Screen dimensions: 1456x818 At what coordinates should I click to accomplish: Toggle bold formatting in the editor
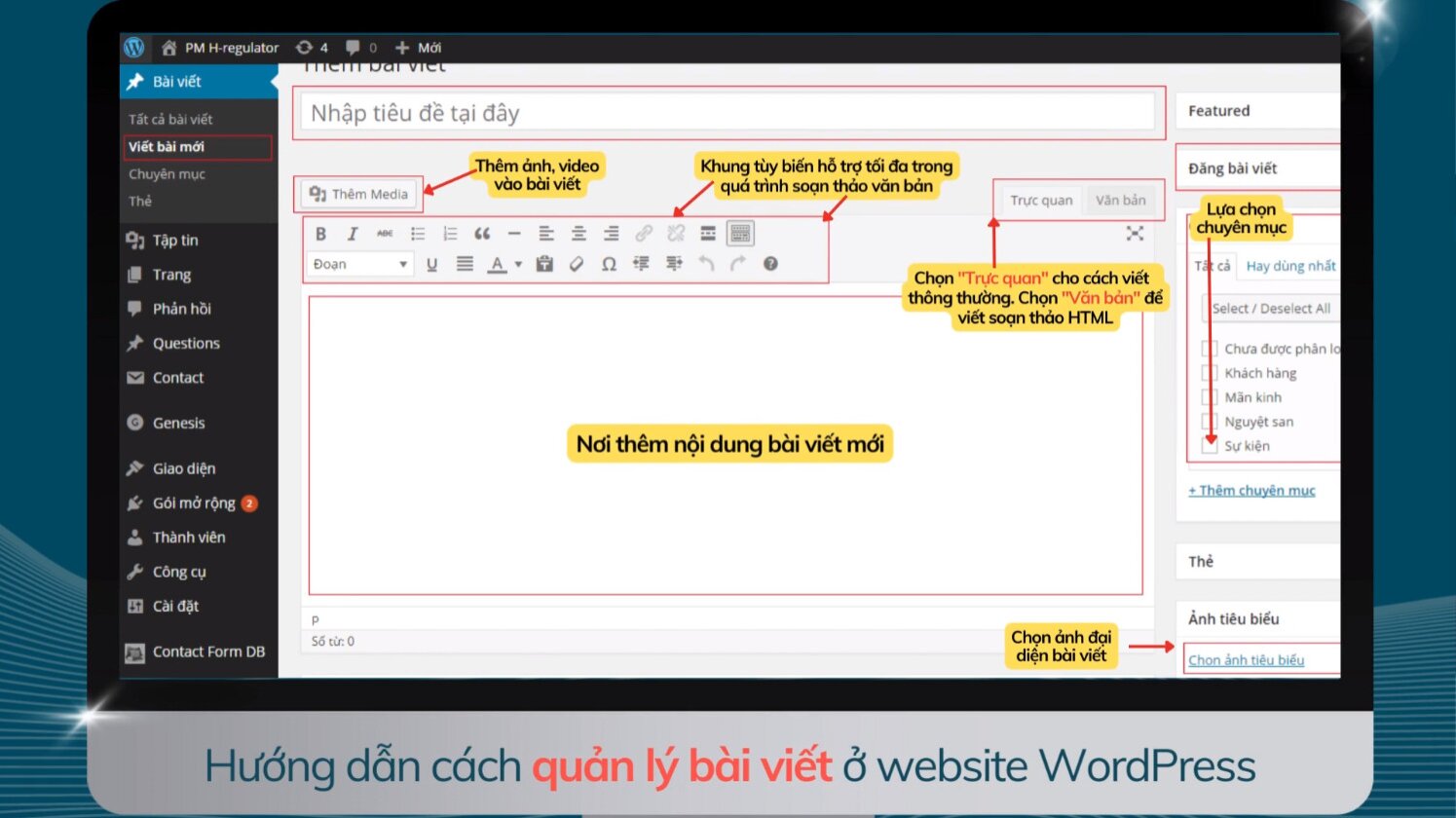click(320, 233)
